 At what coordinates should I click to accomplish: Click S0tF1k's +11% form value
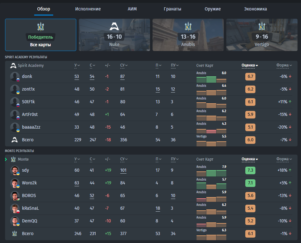pyautogui.click(x=285, y=102)
